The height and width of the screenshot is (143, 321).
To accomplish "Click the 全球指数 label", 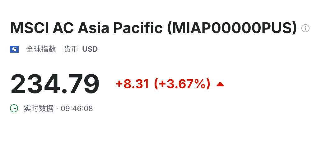I will tap(41, 49).
